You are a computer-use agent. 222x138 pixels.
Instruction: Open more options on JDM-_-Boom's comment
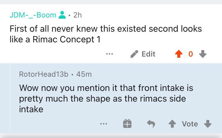click(109, 54)
